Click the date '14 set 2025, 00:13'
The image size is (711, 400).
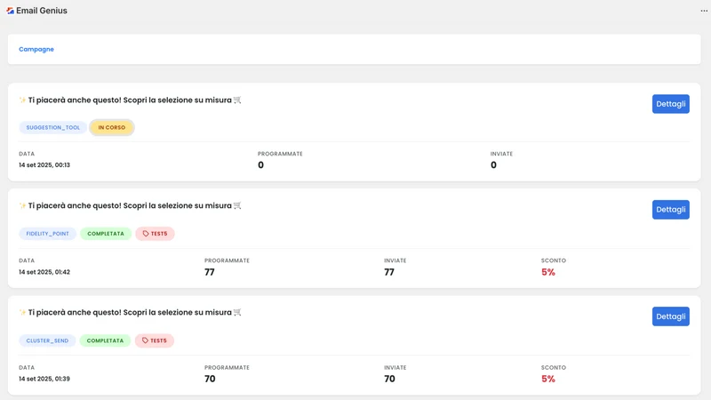[44, 165]
